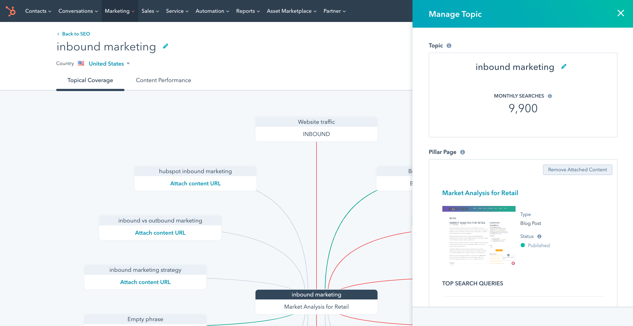The height and width of the screenshot is (326, 633).
Task: Click the HubSpot sprocket logo icon
Action: click(x=11, y=11)
